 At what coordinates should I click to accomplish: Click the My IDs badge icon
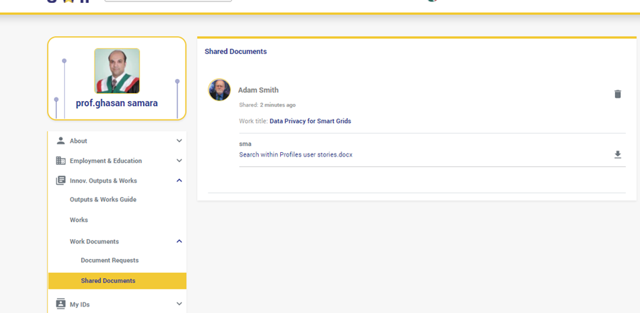pyautogui.click(x=60, y=304)
